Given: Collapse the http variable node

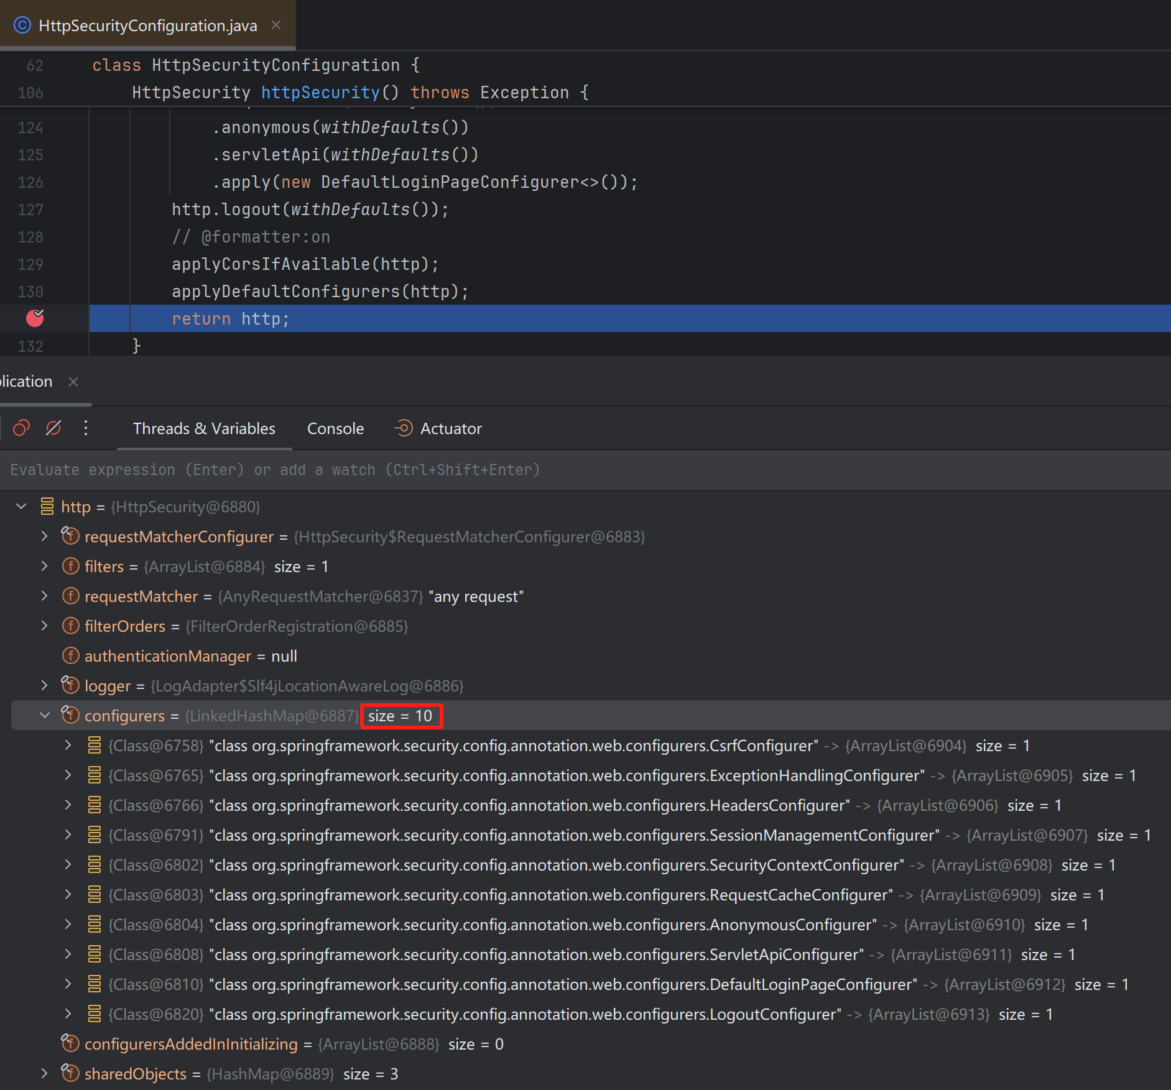Looking at the screenshot, I should [21, 507].
